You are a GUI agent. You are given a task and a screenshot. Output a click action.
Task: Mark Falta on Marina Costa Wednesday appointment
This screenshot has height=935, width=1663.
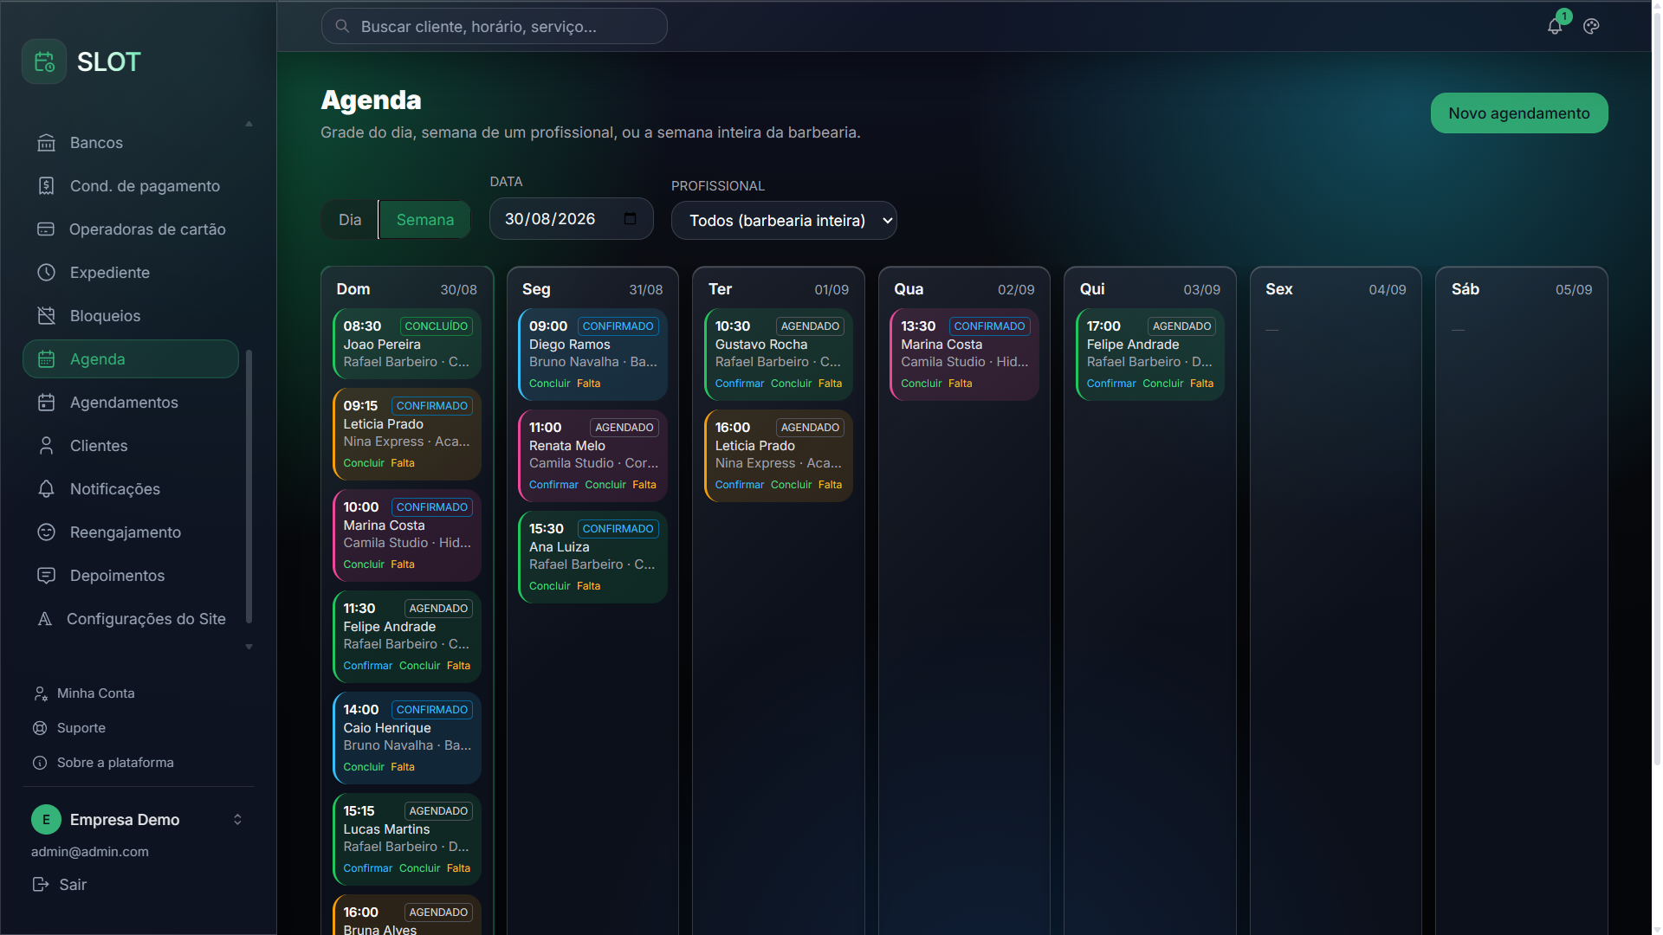pyautogui.click(x=960, y=384)
